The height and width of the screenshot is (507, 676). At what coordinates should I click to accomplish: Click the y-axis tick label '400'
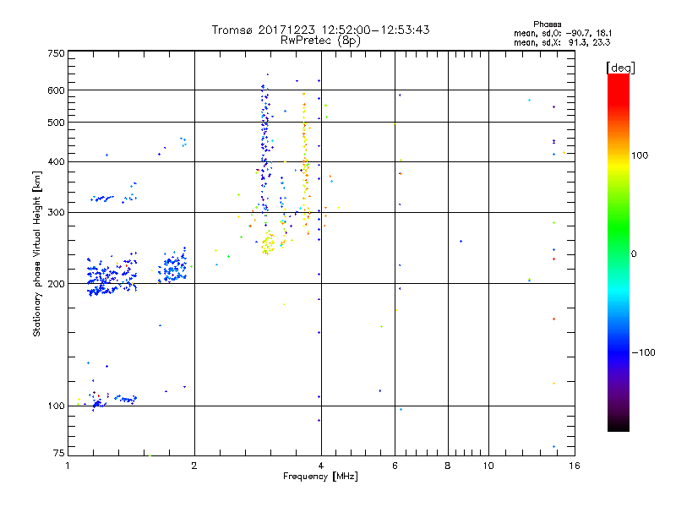point(56,162)
